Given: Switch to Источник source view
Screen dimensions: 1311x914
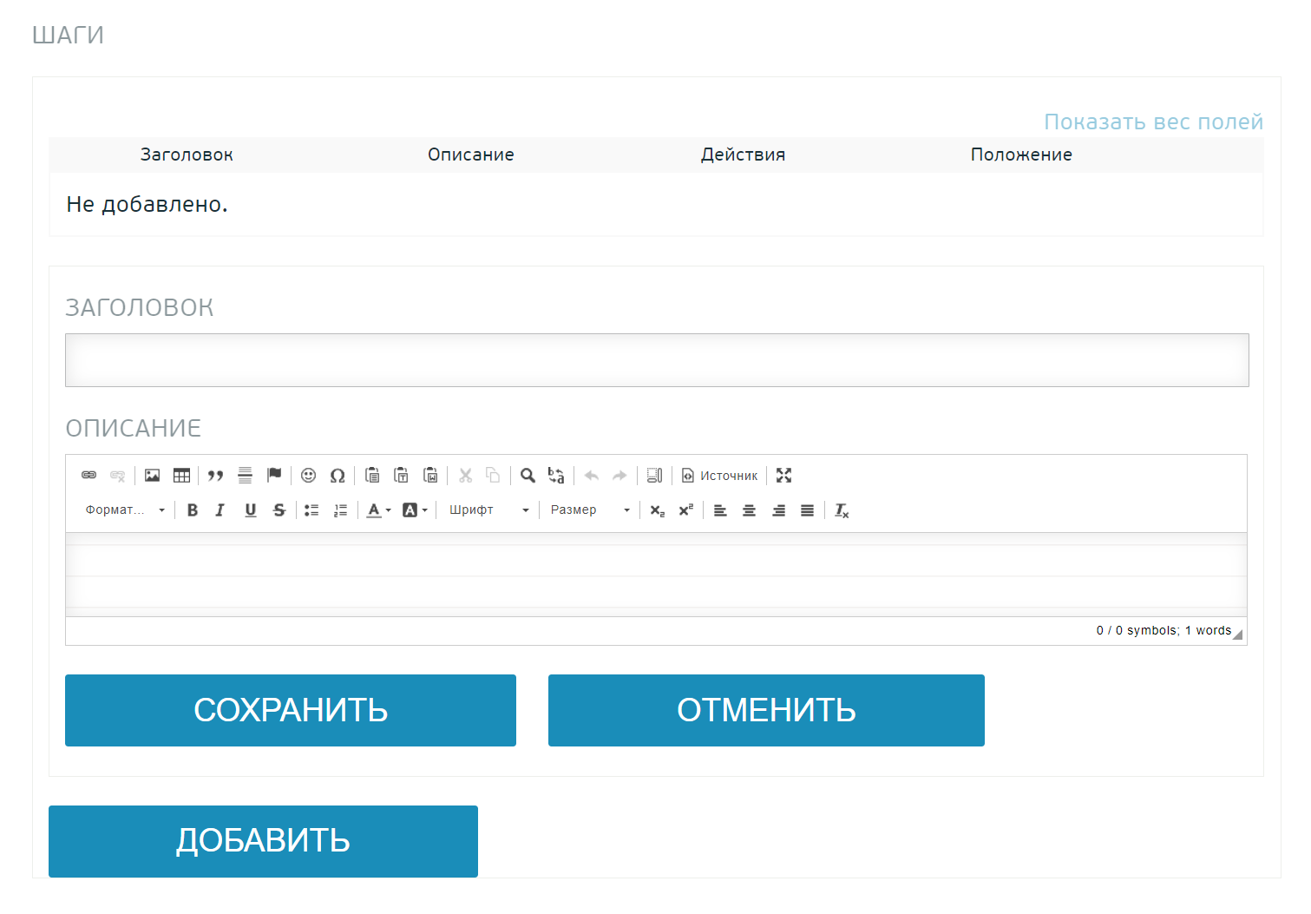Looking at the screenshot, I should [x=720, y=476].
